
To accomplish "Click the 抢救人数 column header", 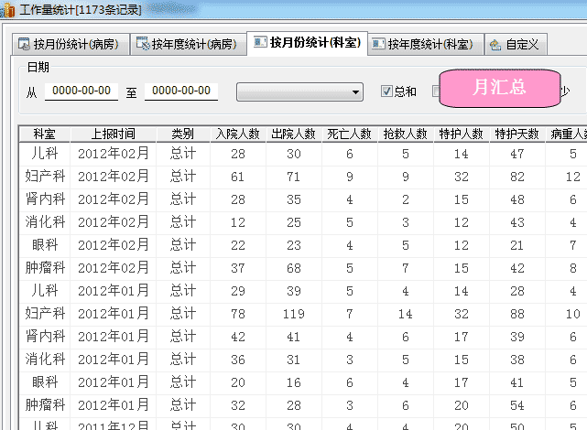I will pyautogui.click(x=406, y=134).
